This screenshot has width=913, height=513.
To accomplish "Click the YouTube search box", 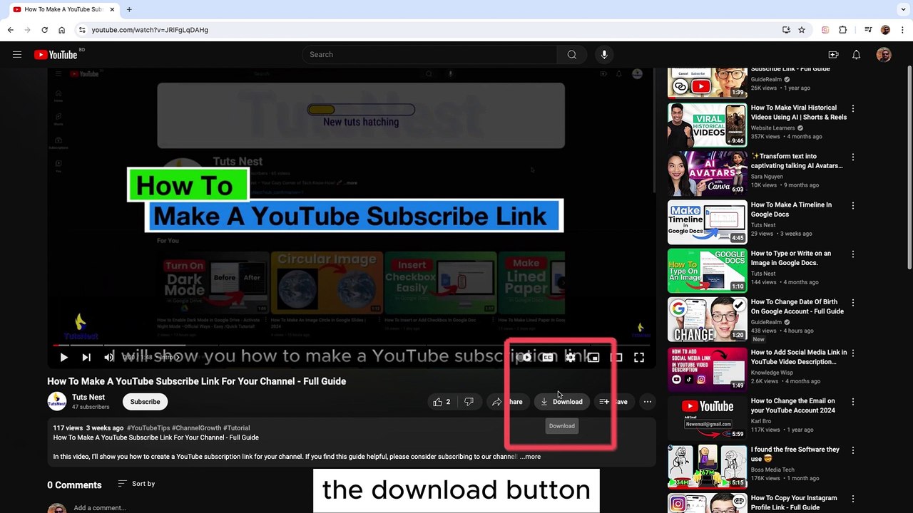I will 429,55.
